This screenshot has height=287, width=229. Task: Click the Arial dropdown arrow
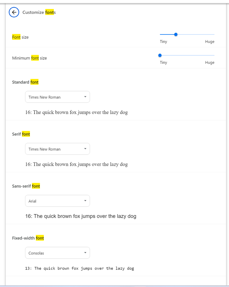coord(85,201)
